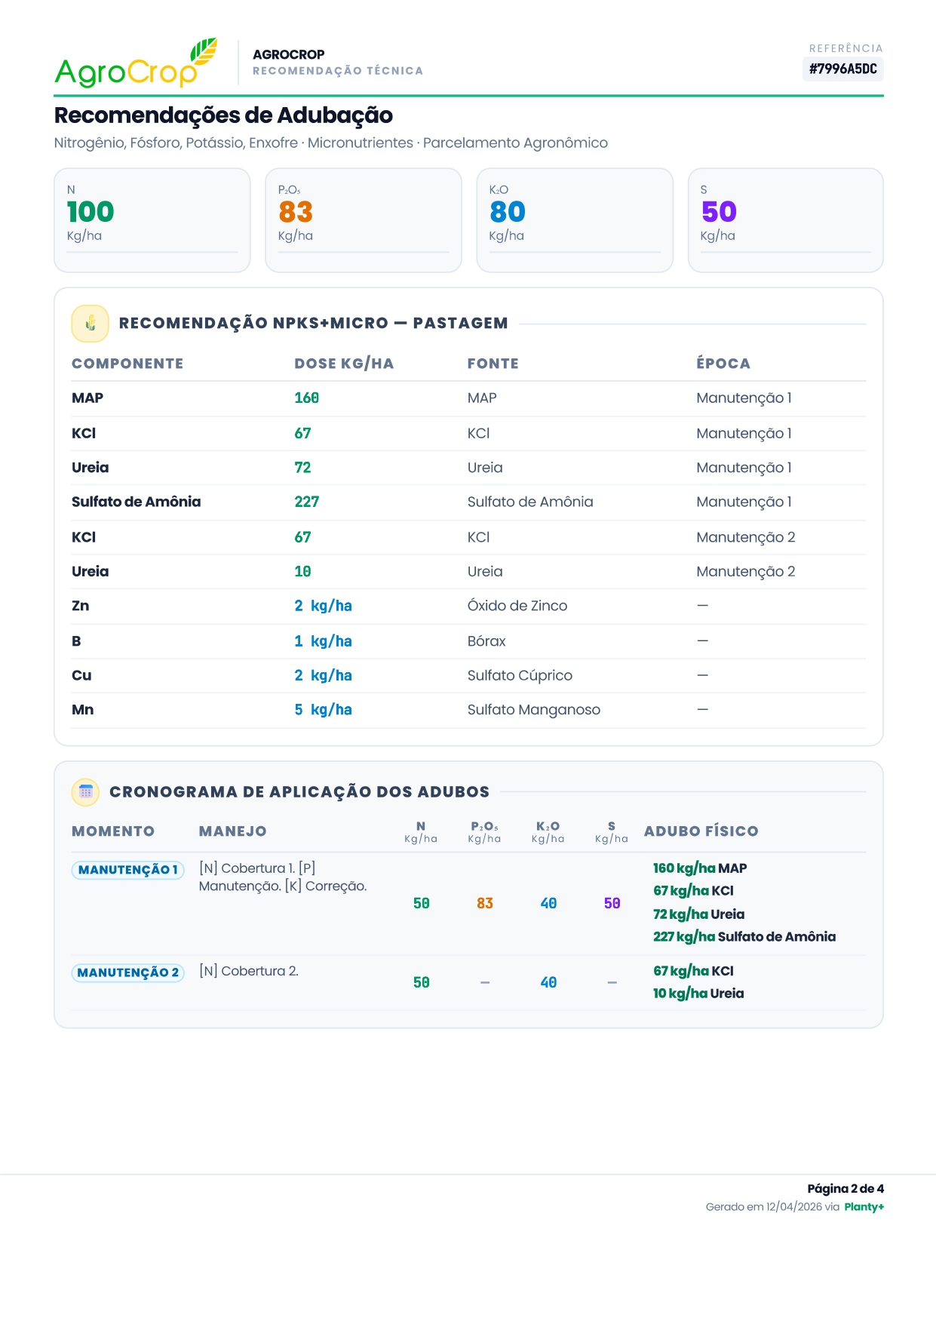The width and height of the screenshot is (936, 1324).
Task: Select the K₂O 80 Kg/ha summary card
Action: (574, 220)
